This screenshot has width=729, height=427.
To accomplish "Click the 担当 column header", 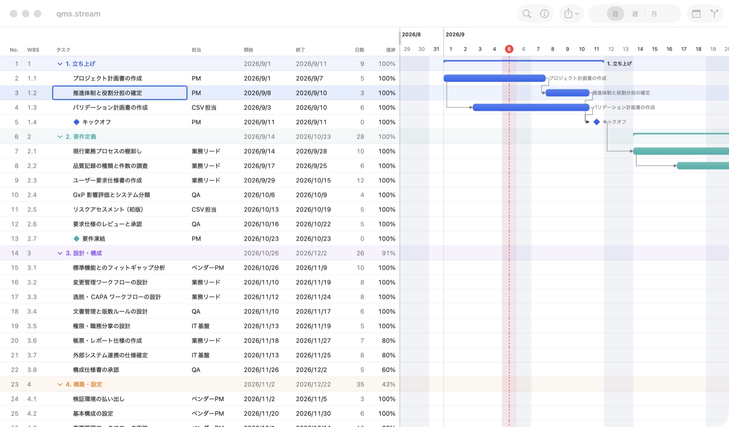I will click(196, 50).
